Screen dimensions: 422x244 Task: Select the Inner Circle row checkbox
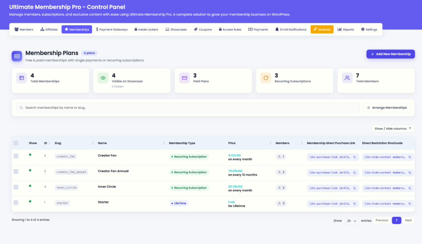[16, 187]
